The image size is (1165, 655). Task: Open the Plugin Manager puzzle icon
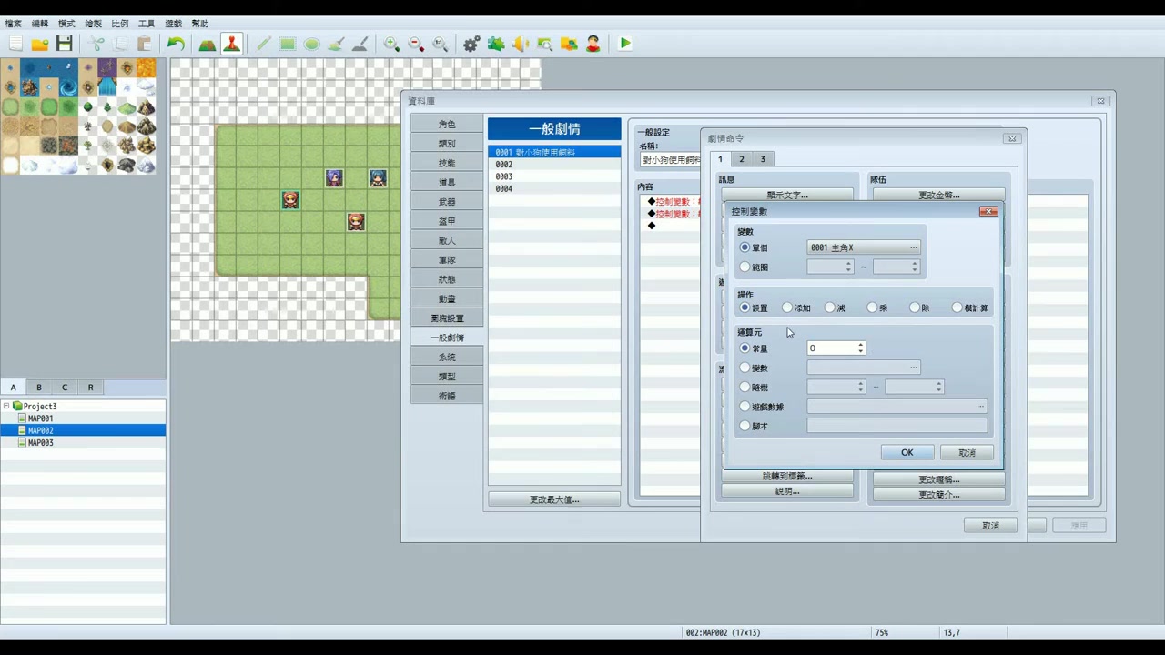tap(496, 44)
